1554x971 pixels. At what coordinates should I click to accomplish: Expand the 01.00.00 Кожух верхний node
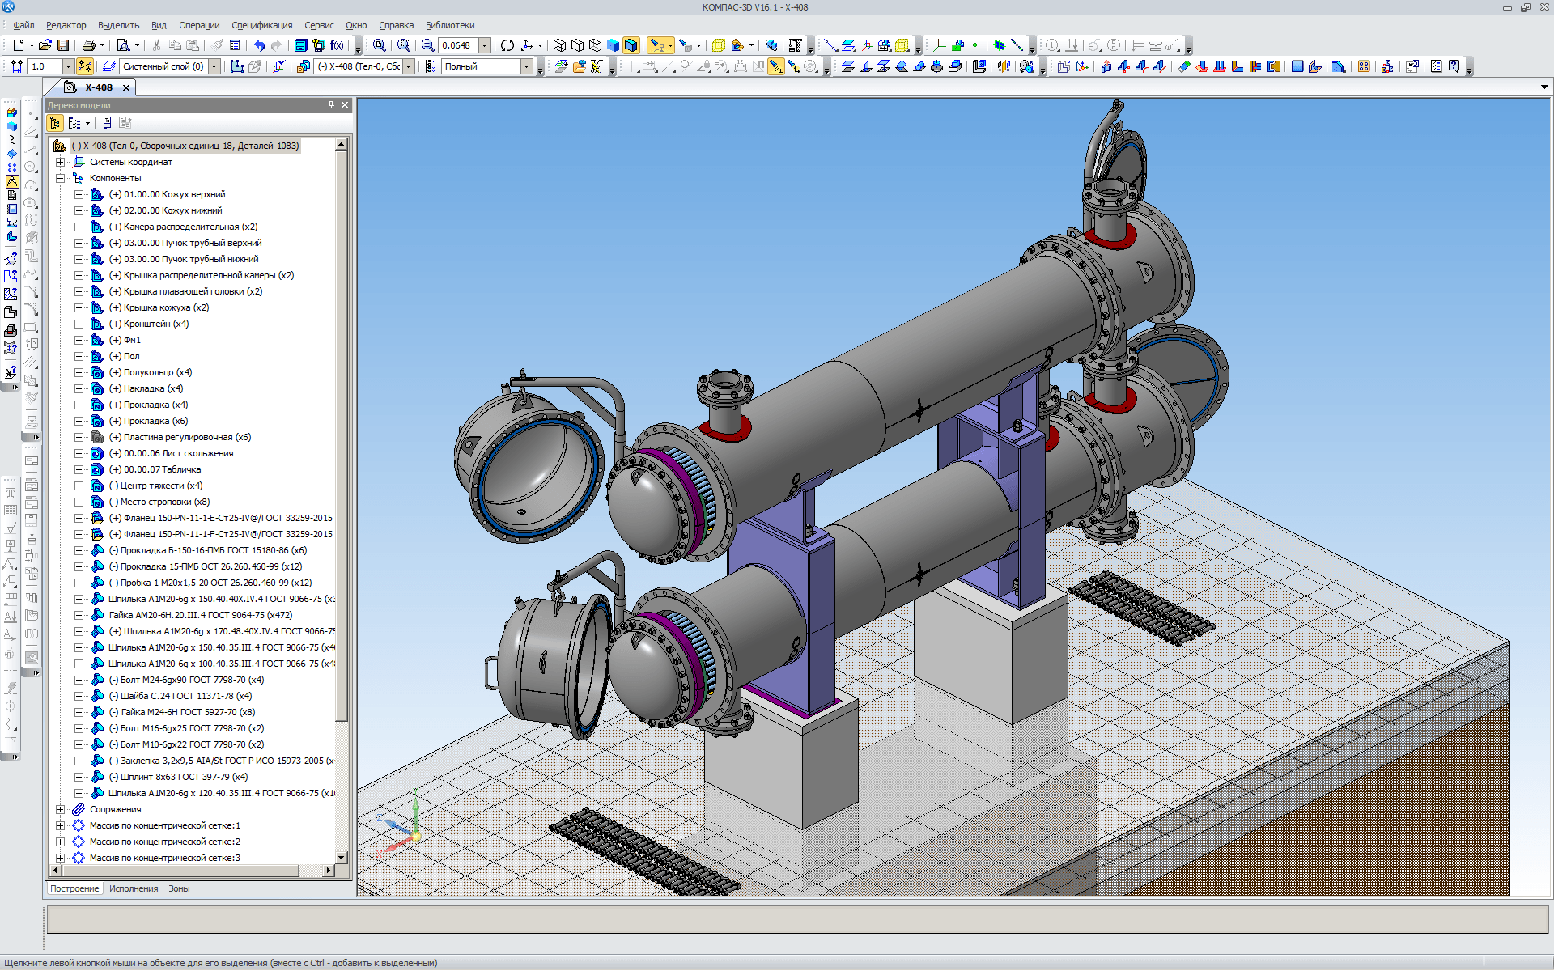(x=79, y=194)
